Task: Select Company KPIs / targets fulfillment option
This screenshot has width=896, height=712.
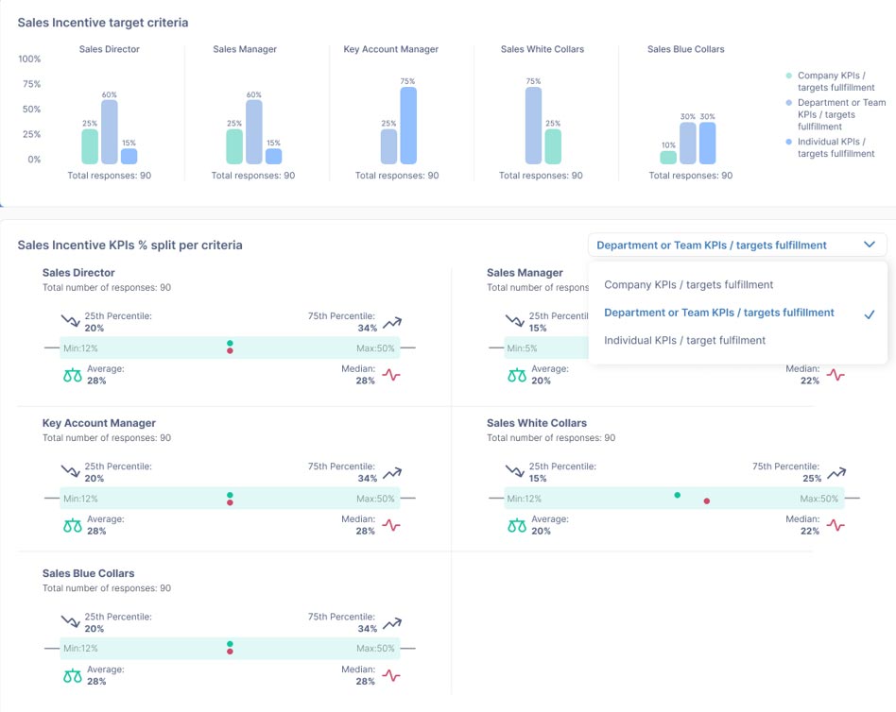Action: point(688,284)
